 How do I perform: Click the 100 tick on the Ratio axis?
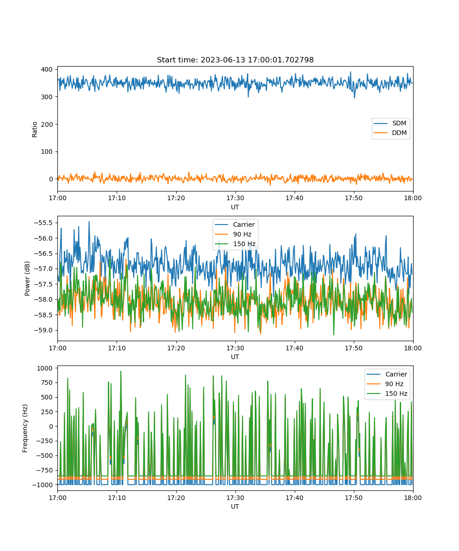46,152
